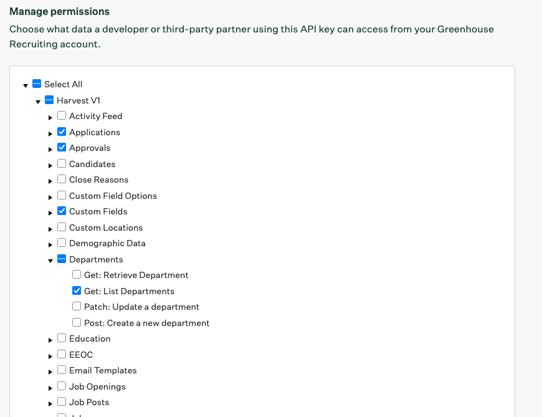Collapse the Harvest V1 group
Image resolution: width=542 pixels, height=417 pixels.
(38, 102)
